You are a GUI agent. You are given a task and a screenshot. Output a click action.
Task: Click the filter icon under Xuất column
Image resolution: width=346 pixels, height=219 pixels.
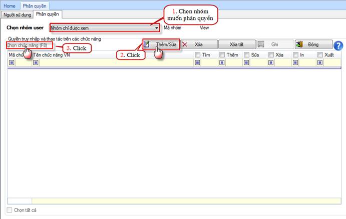pos(320,63)
